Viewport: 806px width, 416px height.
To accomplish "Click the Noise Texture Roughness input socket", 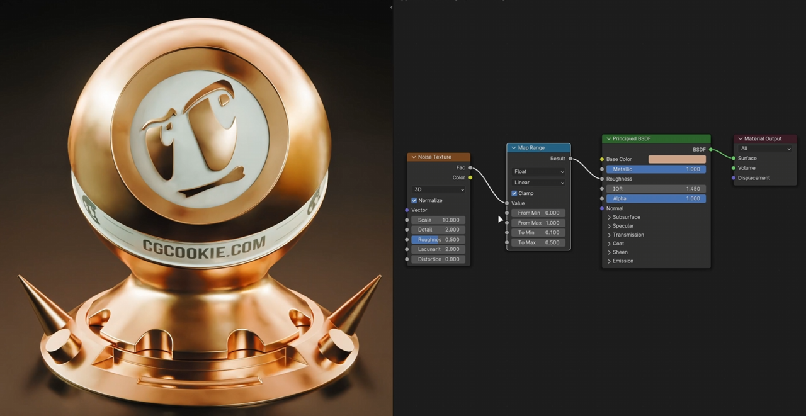I will [407, 240].
